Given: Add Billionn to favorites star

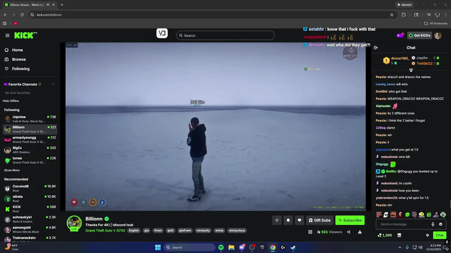Looking at the screenshot, I should coord(277,220).
